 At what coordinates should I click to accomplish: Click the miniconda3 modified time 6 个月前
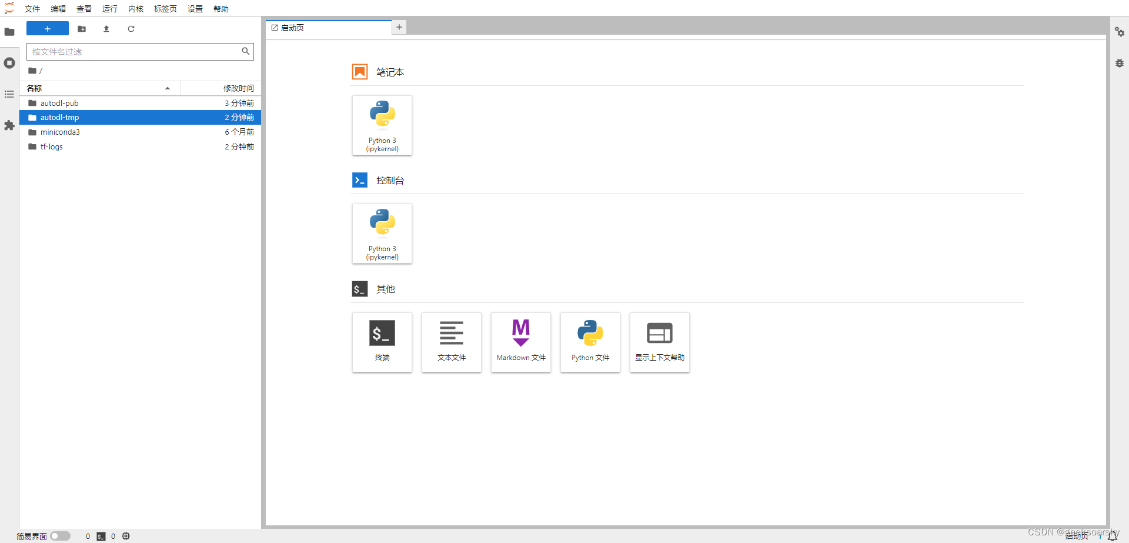tap(239, 132)
